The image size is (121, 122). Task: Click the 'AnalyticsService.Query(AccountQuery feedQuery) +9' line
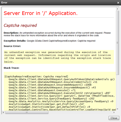(x=61, y=101)
